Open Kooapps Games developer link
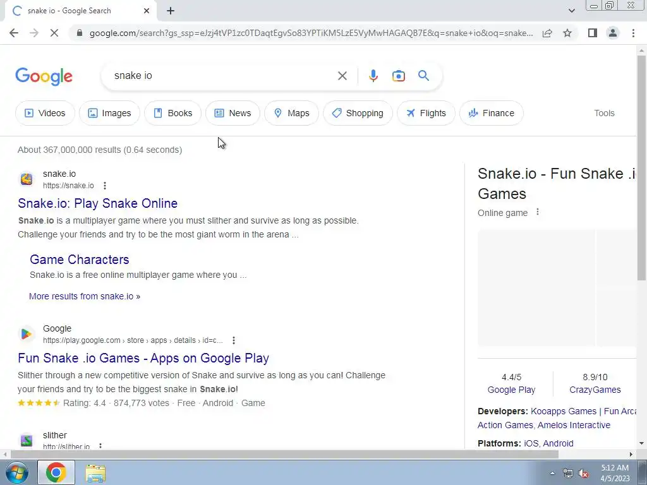The width and height of the screenshot is (647, 485). [x=563, y=411]
